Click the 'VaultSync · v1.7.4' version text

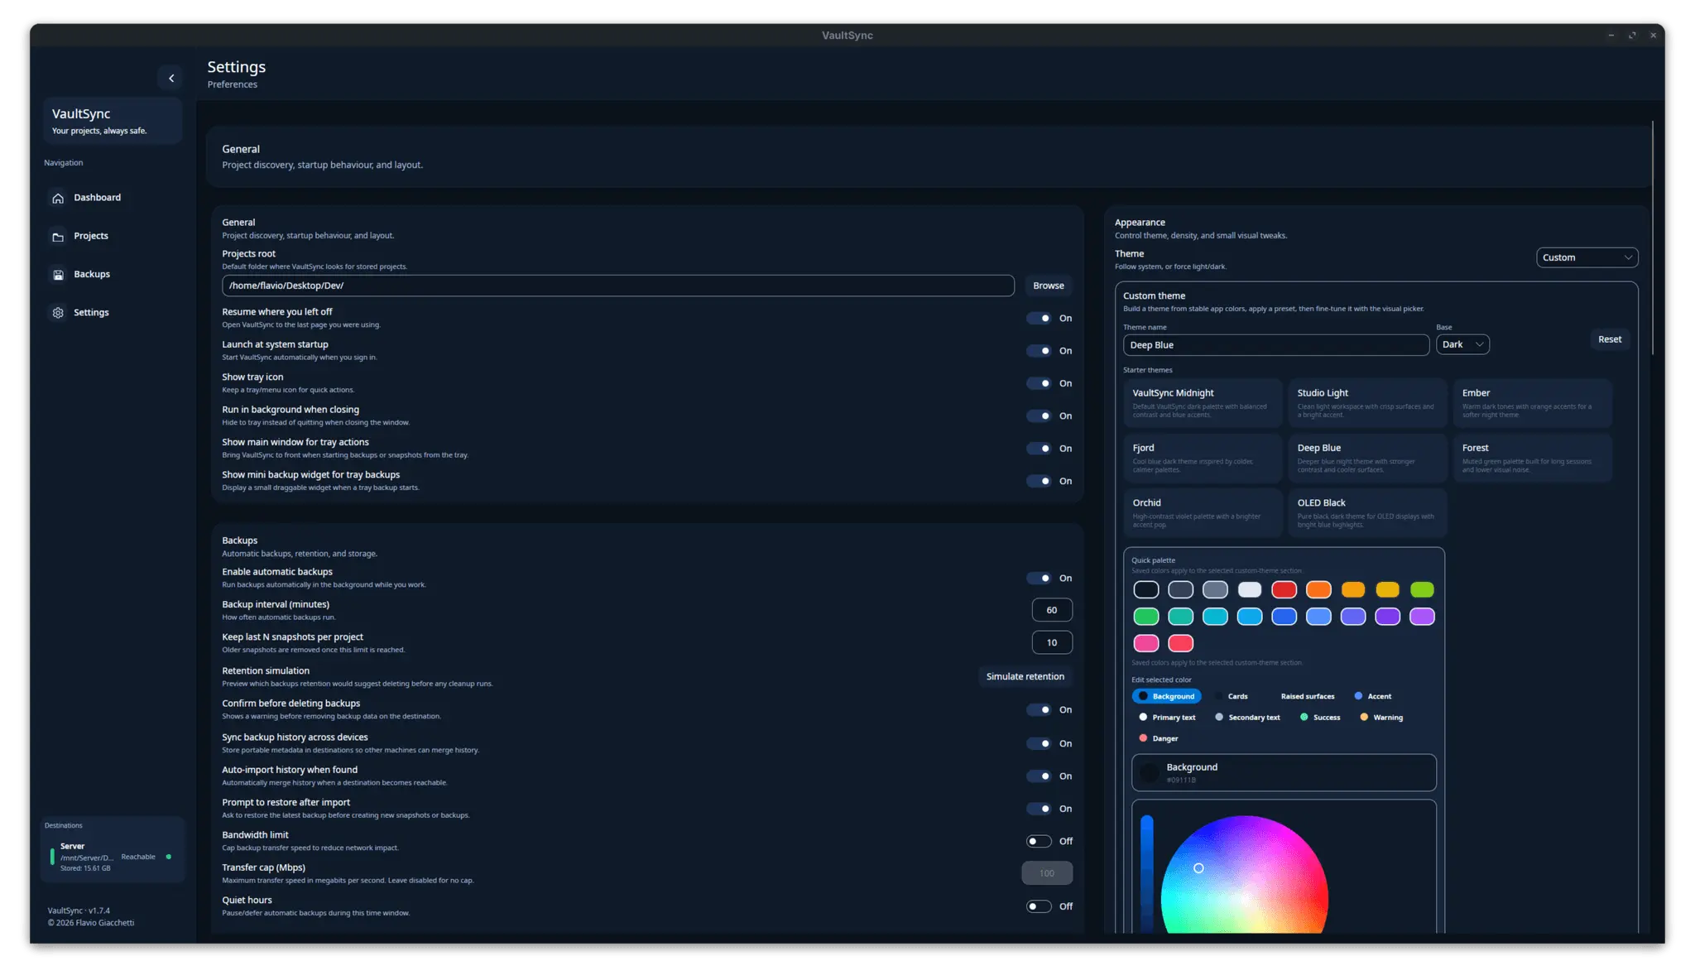79,910
